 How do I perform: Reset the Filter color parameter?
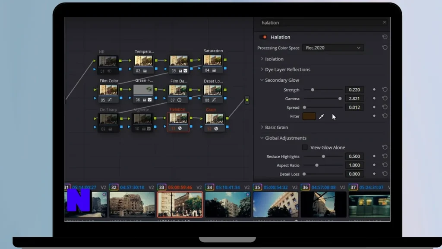coord(385,116)
